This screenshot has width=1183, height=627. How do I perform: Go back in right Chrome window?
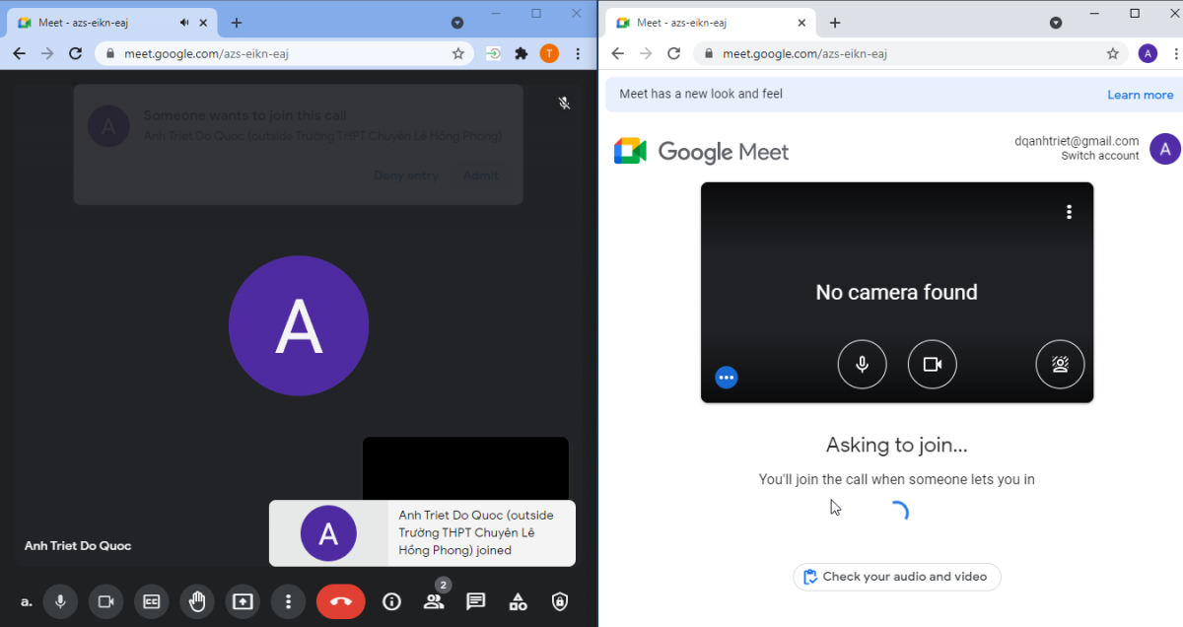pyautogui.click(x=617, y=54)
